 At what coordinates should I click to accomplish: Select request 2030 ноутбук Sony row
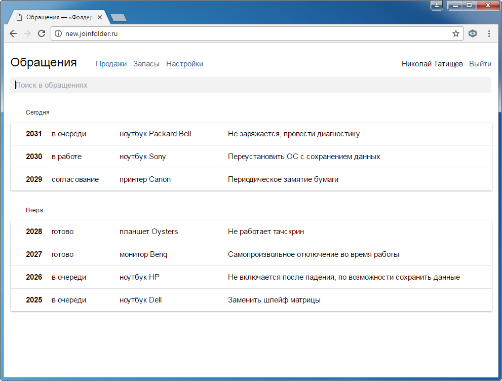coord(251,157)
